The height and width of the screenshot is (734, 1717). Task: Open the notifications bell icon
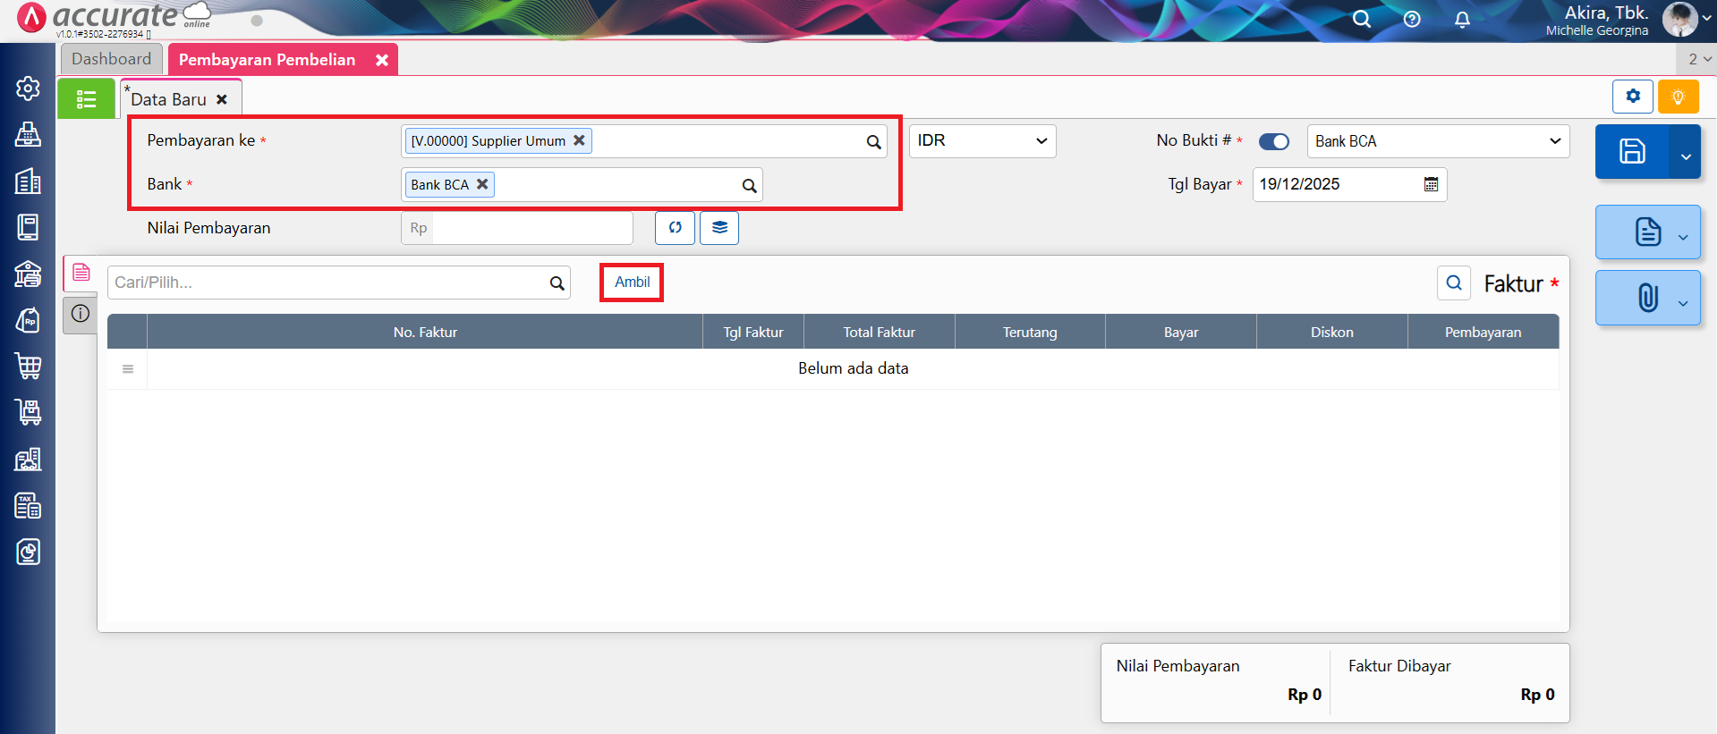1462,20
